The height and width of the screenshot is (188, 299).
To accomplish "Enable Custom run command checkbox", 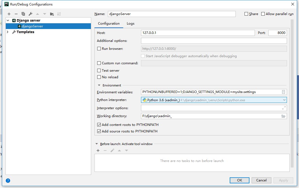I will point(99,63).
